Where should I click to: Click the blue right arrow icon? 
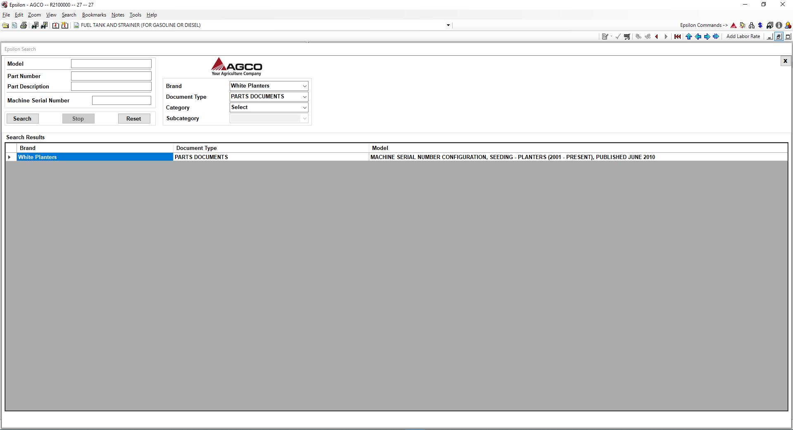pos(707,36)
